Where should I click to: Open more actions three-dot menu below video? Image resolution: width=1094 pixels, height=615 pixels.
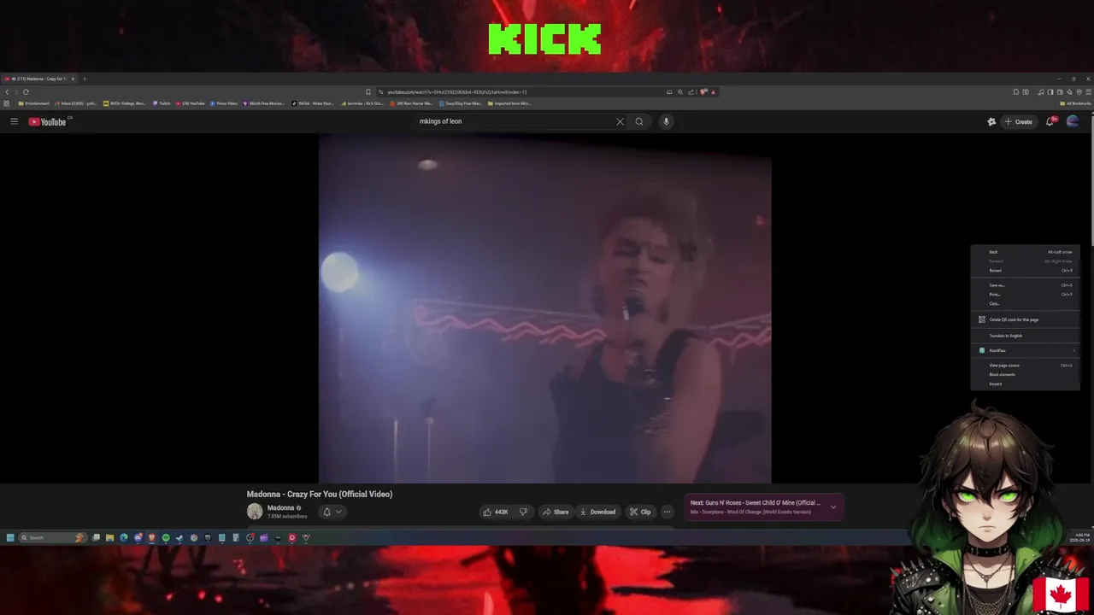click(x=667, y=512)
